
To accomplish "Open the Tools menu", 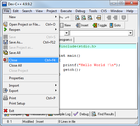I will [x=93, y=11].
